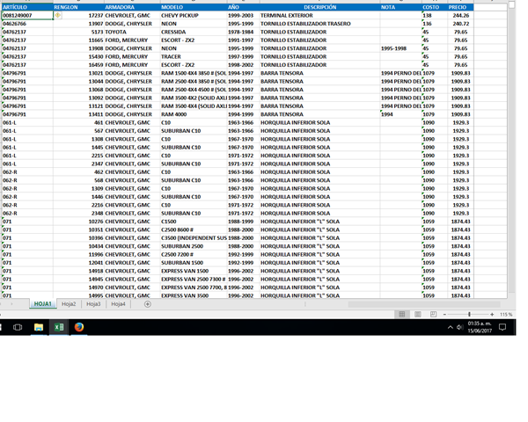
Task: Open the error warning smart tag beside cell 0081249007
Action: click(x=58, y=15)
